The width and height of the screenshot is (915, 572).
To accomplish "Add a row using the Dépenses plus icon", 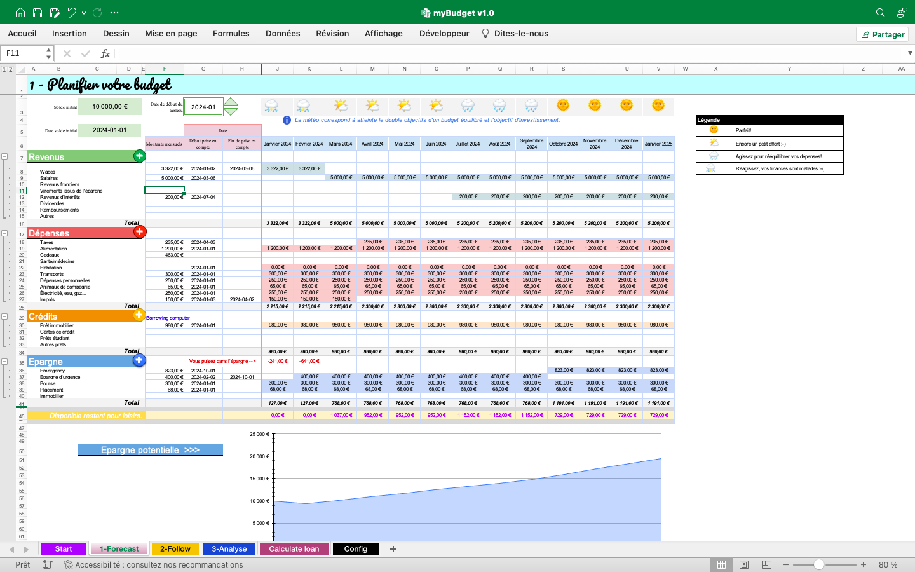I will (x=139, y=233).
